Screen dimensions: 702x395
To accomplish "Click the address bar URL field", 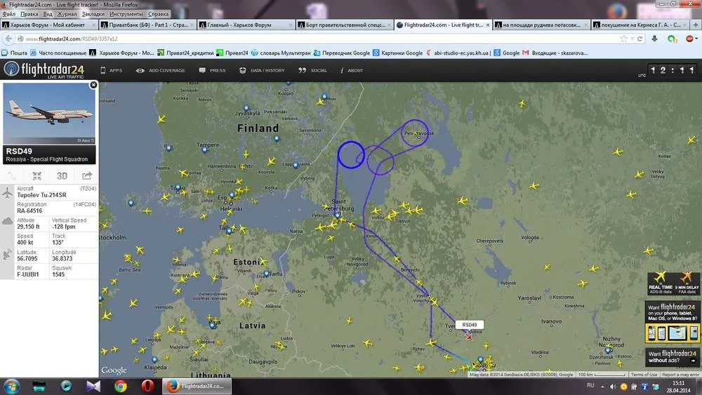I will [x=320, y=39].
